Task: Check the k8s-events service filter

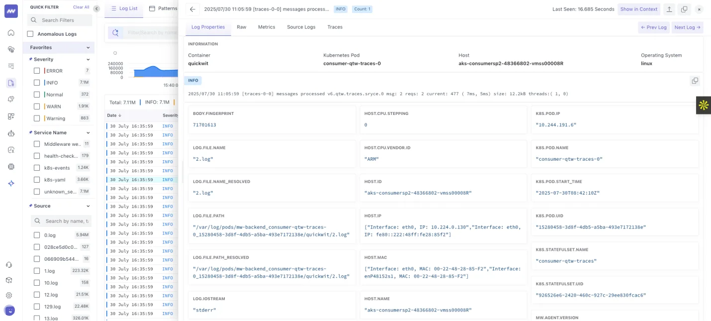Action: (x=37, y=168)
